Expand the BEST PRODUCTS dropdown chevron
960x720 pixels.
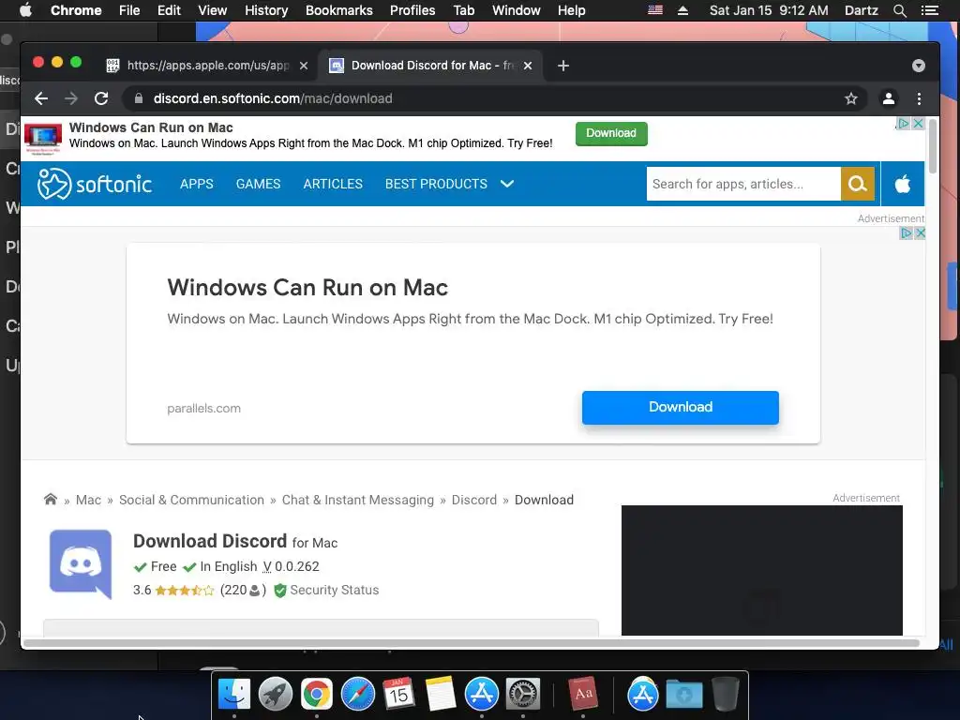coord(507,184)
